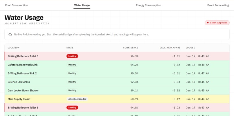The width and height of the screenshot is (234, 116).
Task: Click the Leaking badge logged at 8:43 AM
Action: [x=72, y=108]
